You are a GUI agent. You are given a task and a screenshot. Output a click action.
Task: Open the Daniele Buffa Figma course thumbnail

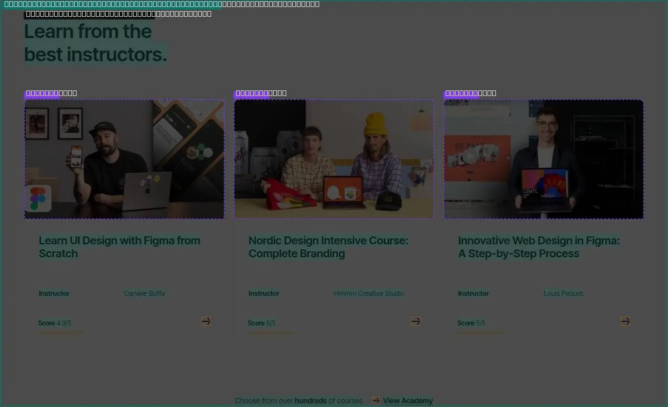(124, 159)
